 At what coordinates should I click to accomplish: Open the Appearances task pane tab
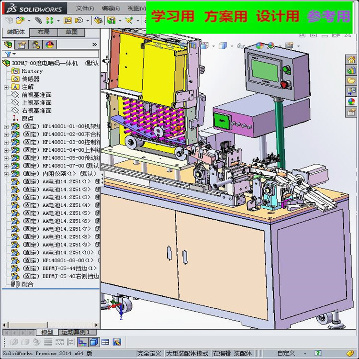click(x=351, y=101)
